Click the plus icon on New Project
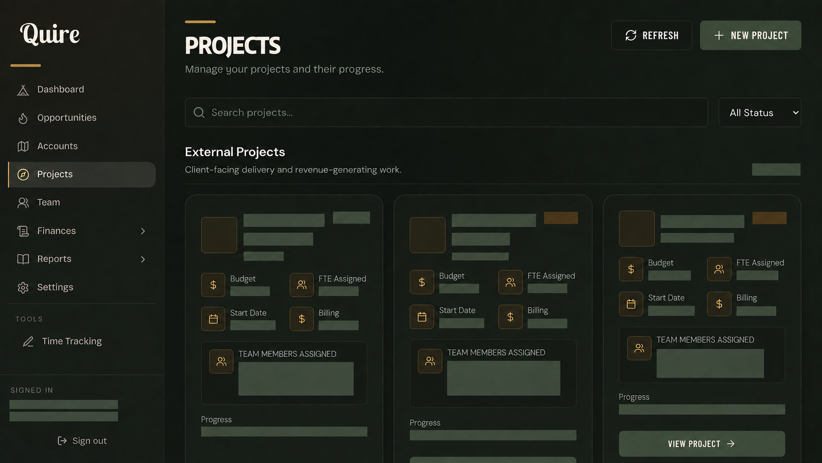This screenshot has width=822, height=463. [719, 35]
